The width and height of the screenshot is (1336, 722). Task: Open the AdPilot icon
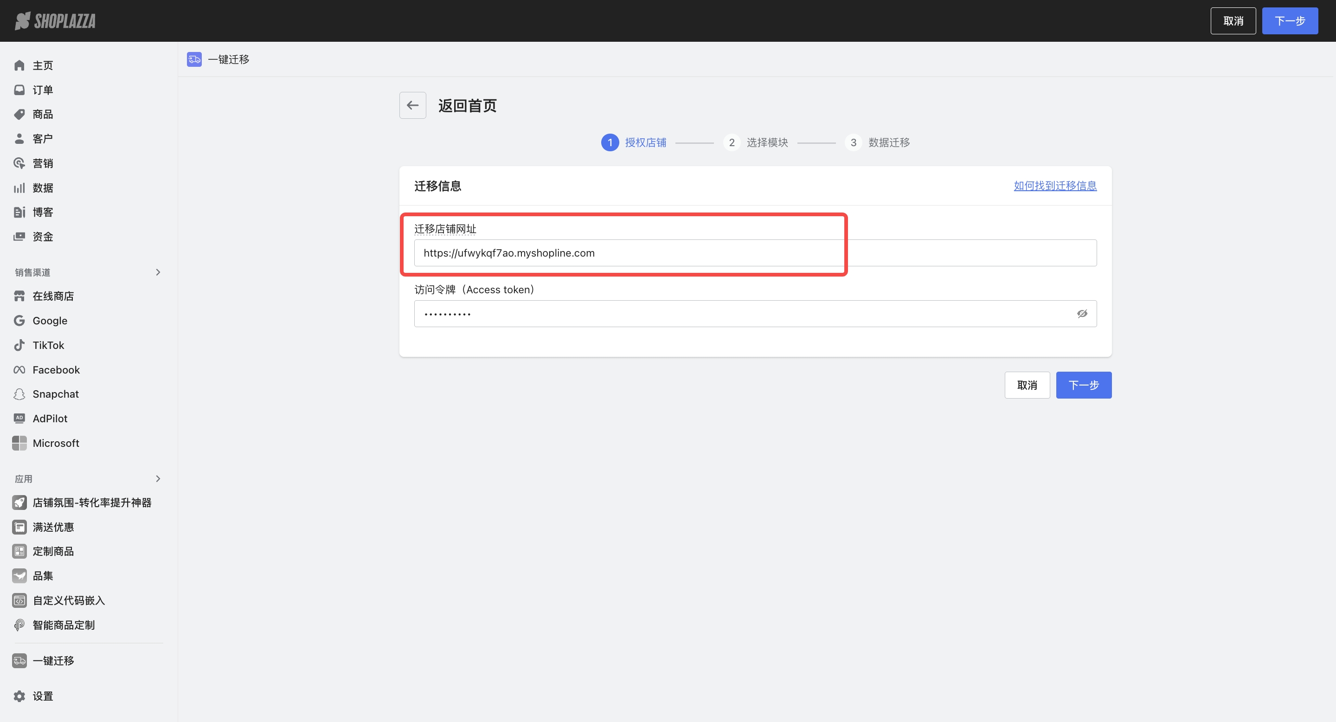pyautogui.click(x=19, y=419)
